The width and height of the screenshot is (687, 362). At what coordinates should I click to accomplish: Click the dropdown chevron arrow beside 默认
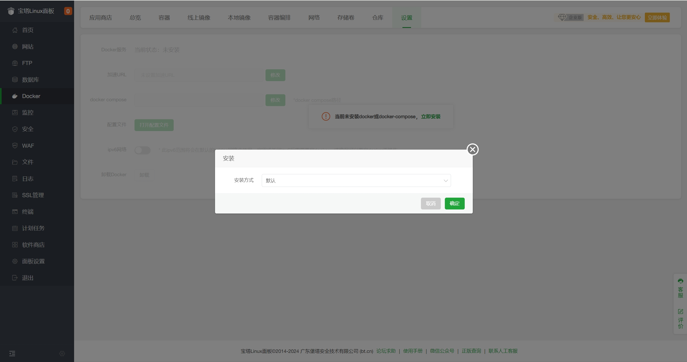[446, 181]
